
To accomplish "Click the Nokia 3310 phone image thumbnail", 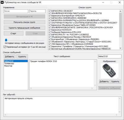I will tap(109, 71).
